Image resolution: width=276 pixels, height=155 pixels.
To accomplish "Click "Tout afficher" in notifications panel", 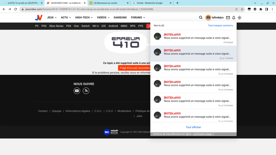I will pos(193,127).
